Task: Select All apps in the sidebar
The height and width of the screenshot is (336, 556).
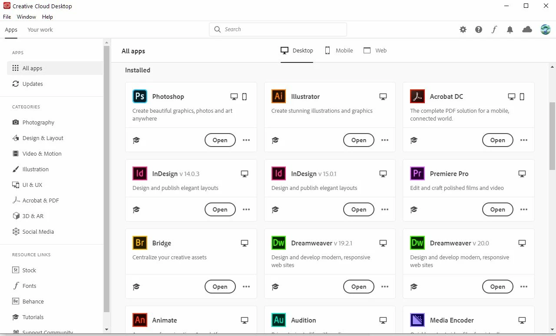Action: (55, 68)
